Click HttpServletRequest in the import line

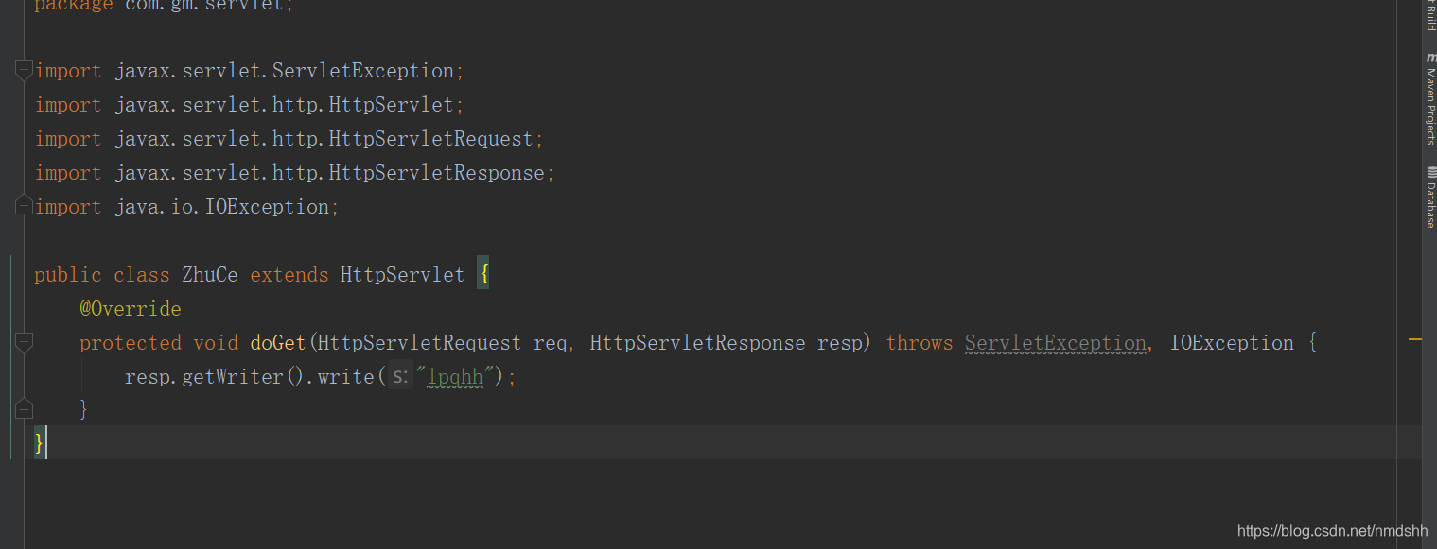(431, 139)
